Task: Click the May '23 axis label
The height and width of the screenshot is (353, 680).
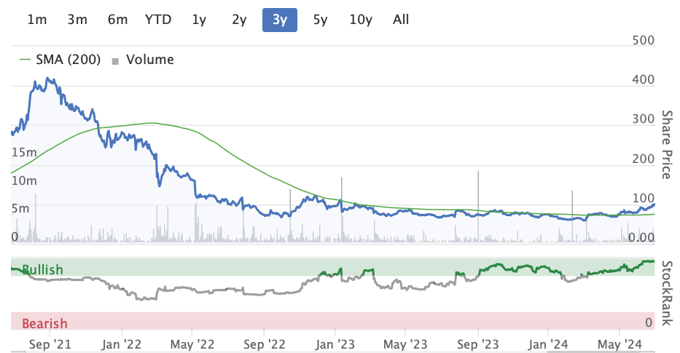Action: click(405, 344)
